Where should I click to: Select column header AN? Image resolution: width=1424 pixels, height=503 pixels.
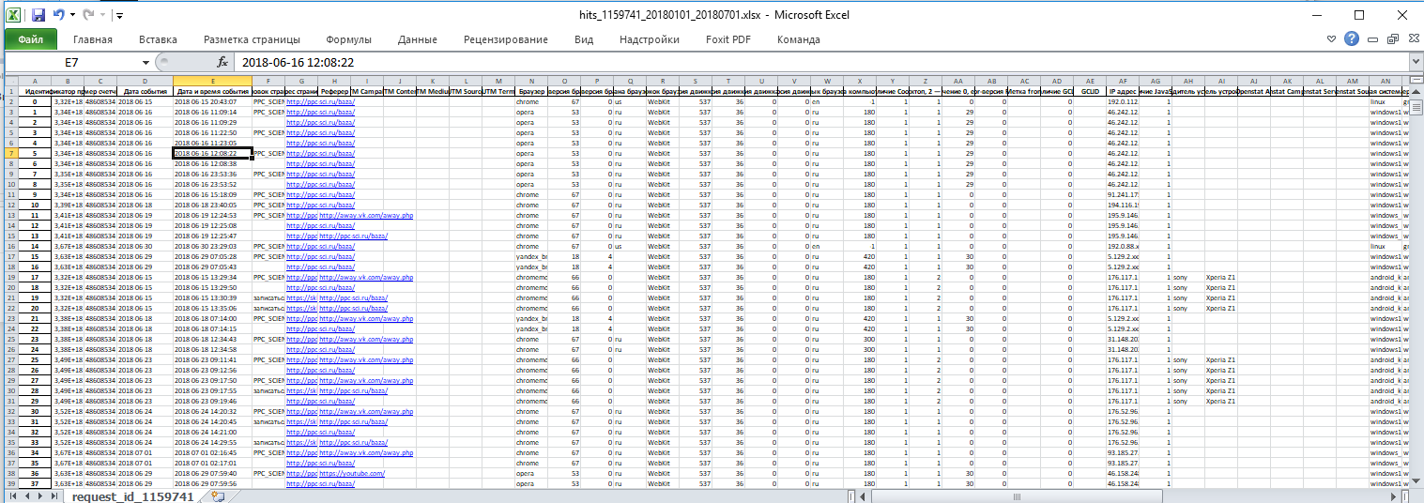tap(1385, 82)
